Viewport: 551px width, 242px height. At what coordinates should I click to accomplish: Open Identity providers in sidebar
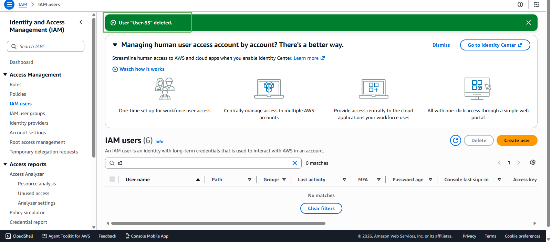coord(29,123)
